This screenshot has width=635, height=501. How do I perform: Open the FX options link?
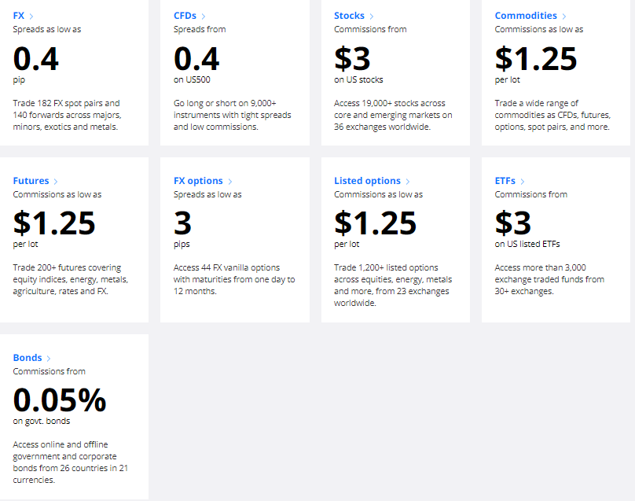click(198, 181)
